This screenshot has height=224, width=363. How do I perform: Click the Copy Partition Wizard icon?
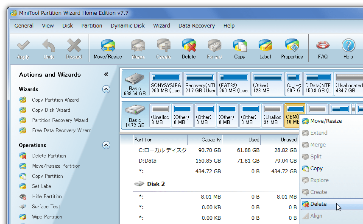coord(23,100)
